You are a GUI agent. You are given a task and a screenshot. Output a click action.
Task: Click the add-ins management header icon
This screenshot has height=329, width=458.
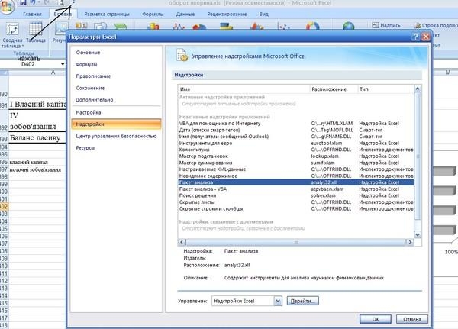tap(182, 55)
